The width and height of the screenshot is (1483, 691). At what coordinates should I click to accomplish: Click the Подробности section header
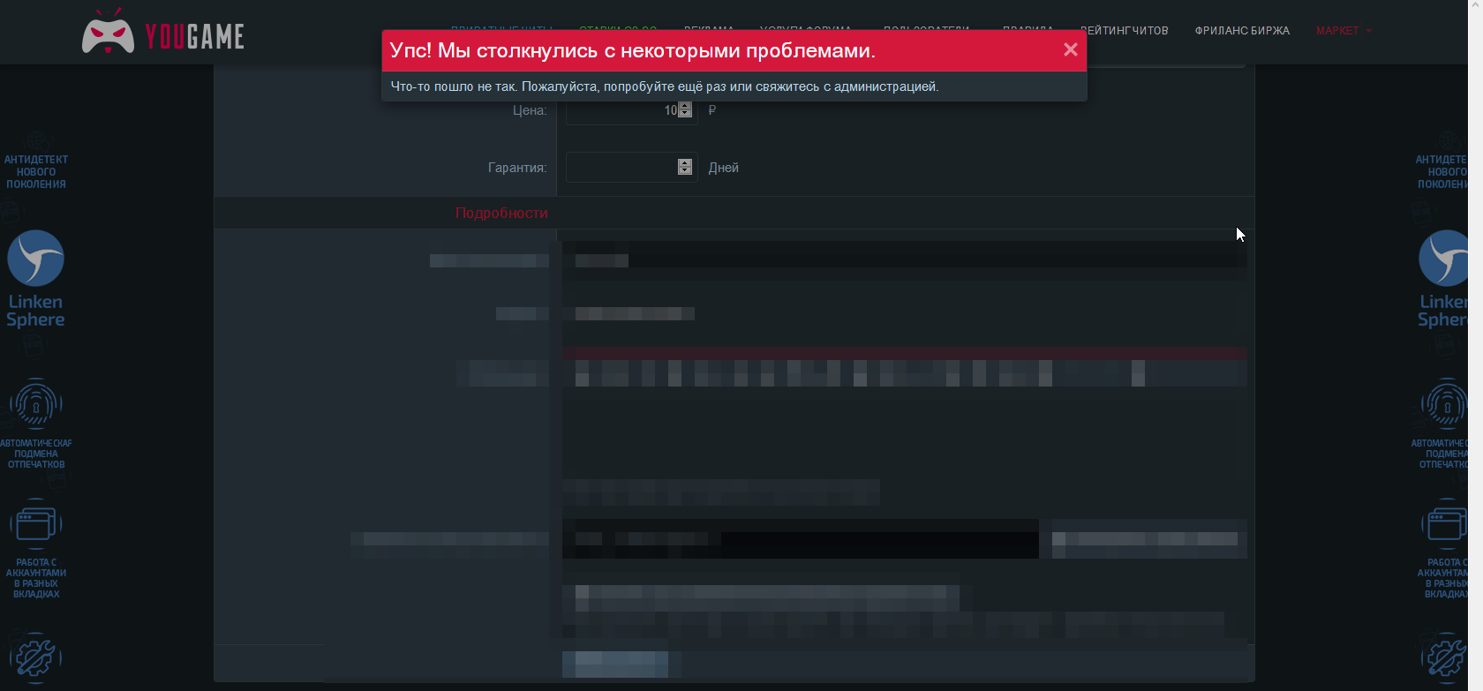tap(501, 214)
